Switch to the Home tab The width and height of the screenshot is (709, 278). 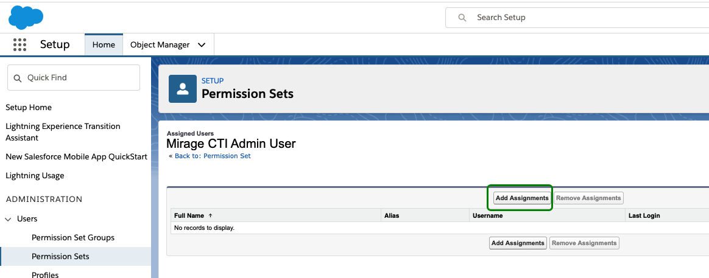click(x=104, y=44)
